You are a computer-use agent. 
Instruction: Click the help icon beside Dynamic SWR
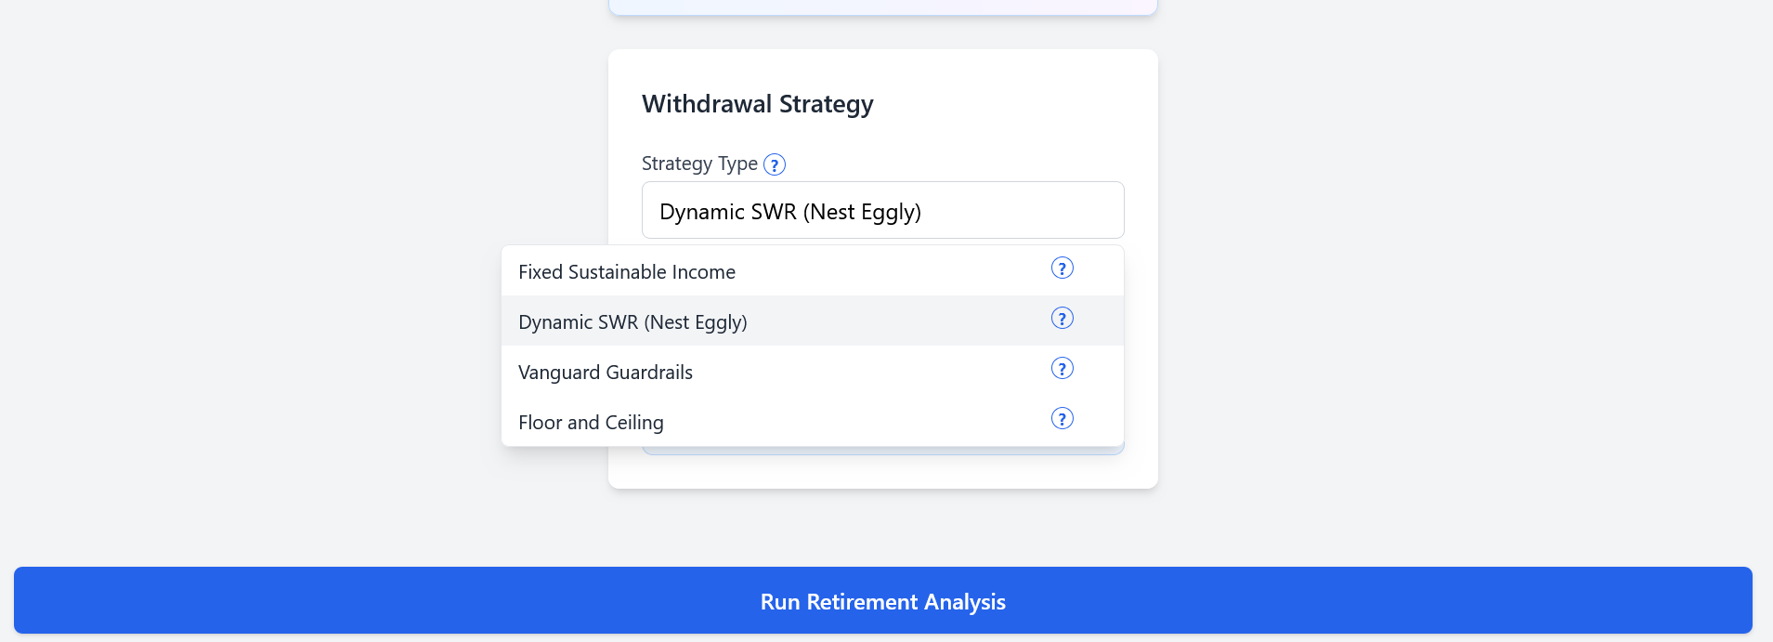tap(1061, 318)
